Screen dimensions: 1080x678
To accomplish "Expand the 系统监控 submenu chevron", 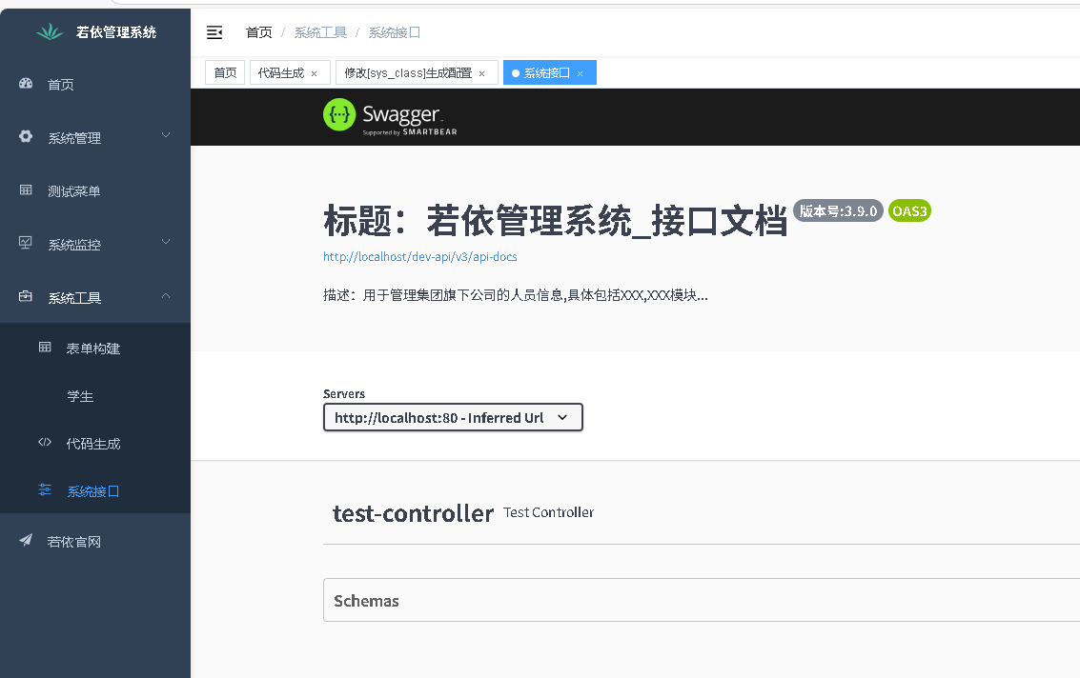I will [x=166, y=243].
